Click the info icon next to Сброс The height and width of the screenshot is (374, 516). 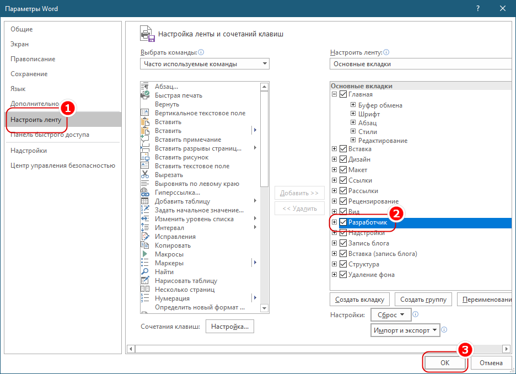(x=416, y=314)
